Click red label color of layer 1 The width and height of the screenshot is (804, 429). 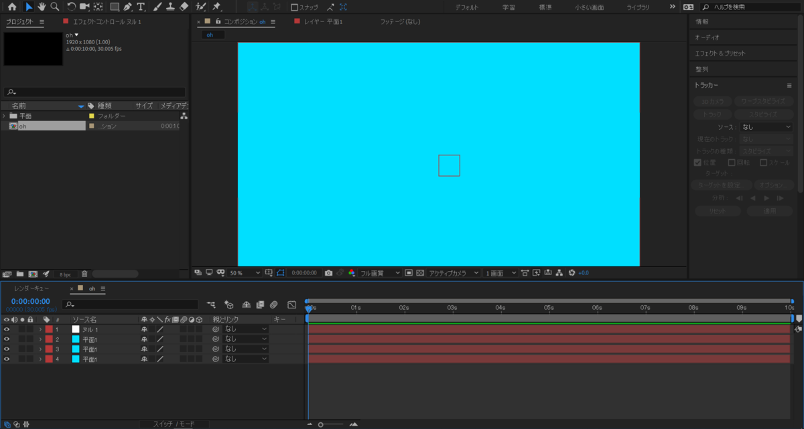(49, 329)
